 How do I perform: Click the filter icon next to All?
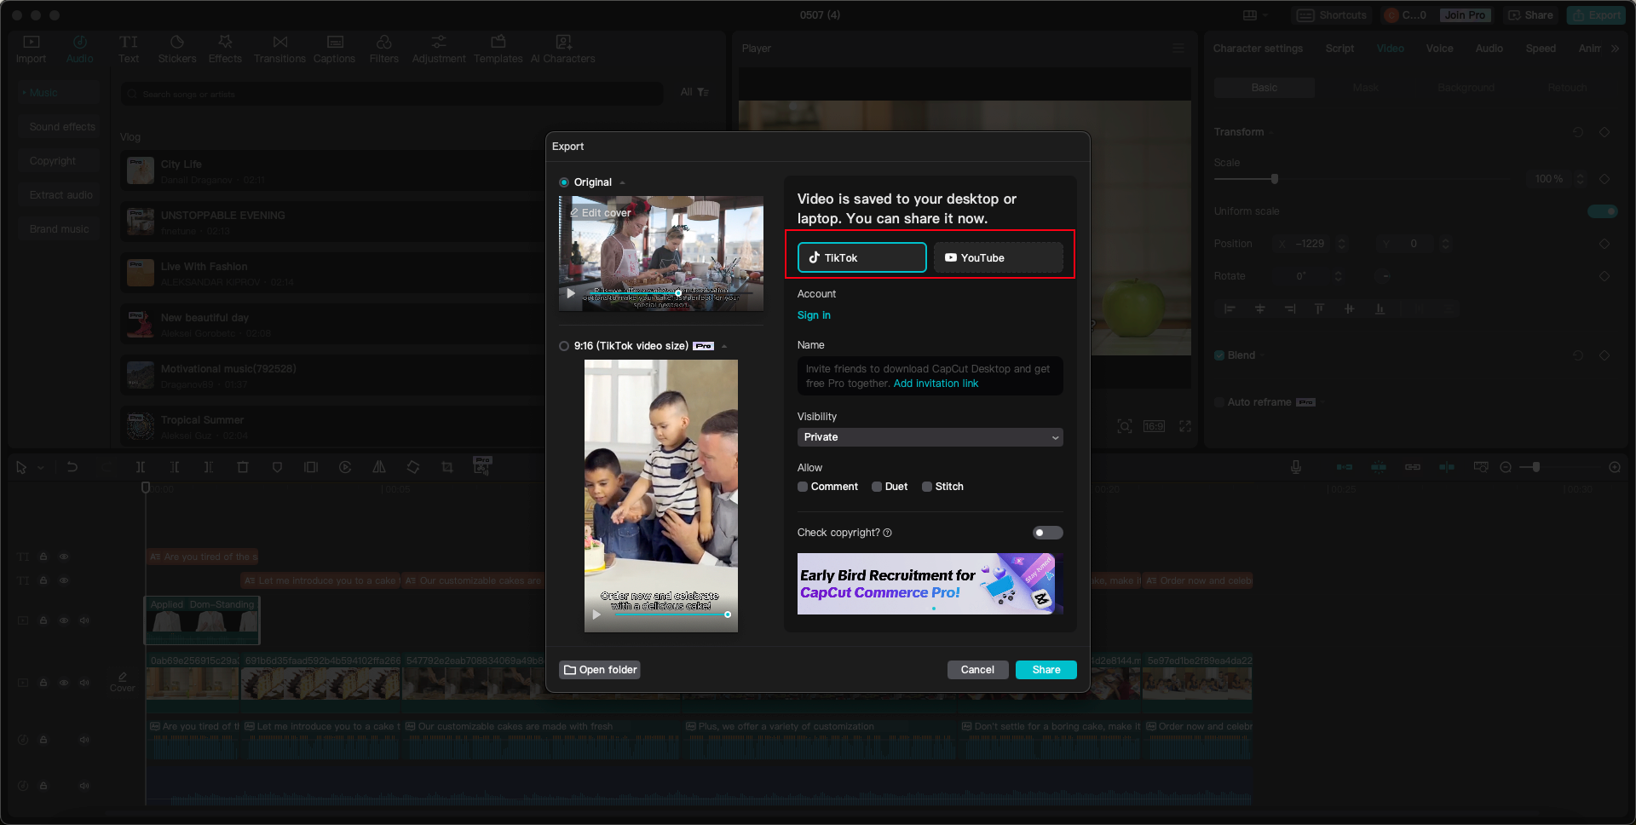pos(703,92)
